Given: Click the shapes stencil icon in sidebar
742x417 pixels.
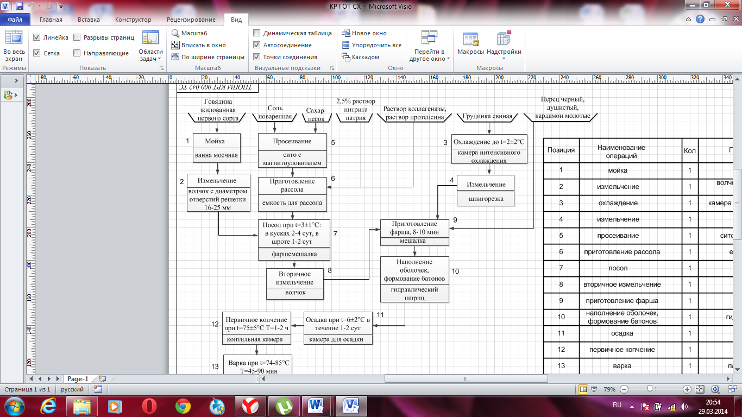Looking at the screenshot, I should coord(8,95).
